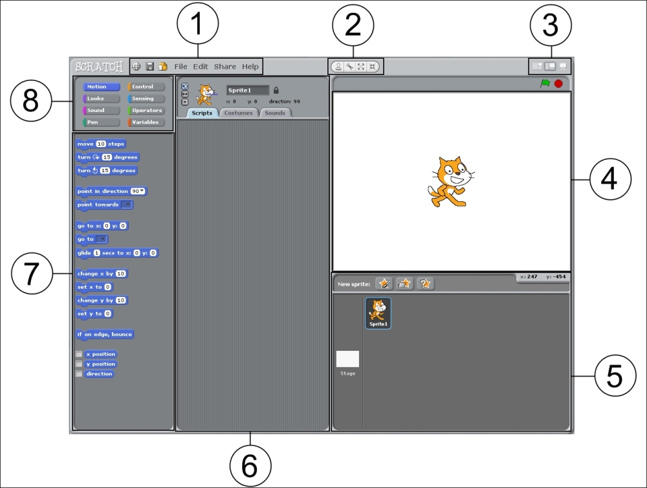Switch to the Scripts tab
Image resolution: width=647 pixels, height=488 pixels.
202,113
